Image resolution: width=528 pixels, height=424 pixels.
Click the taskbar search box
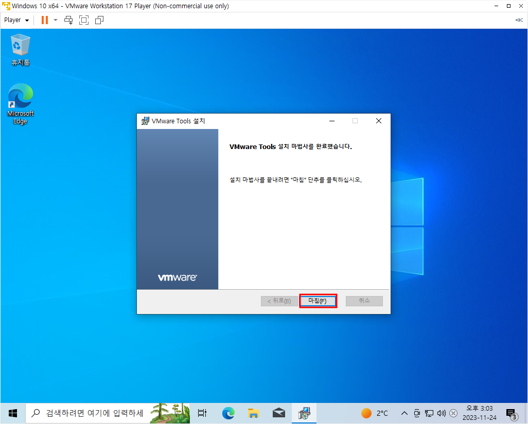click(108, 413)
